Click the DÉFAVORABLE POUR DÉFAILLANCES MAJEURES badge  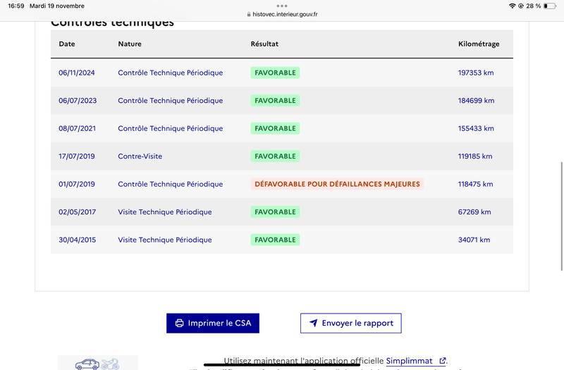[x=337, y=184]
